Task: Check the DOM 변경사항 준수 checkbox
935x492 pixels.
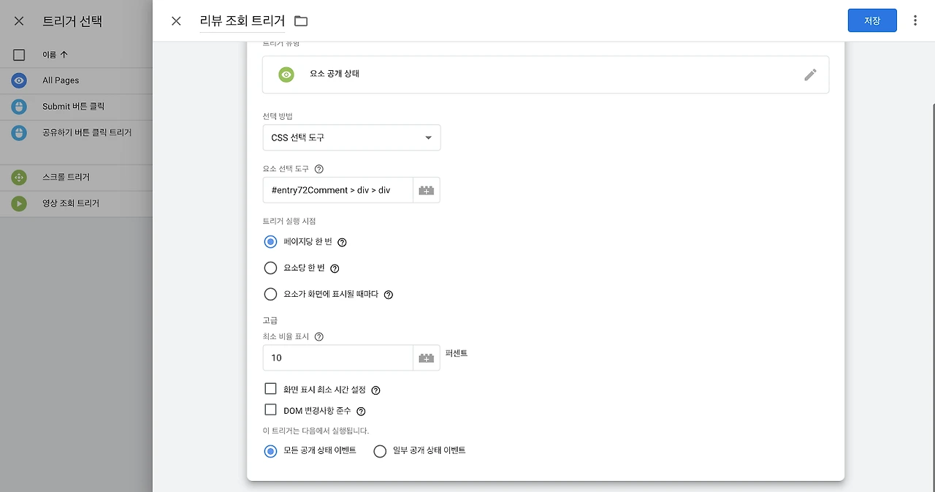Action: [x=270, y=410]
